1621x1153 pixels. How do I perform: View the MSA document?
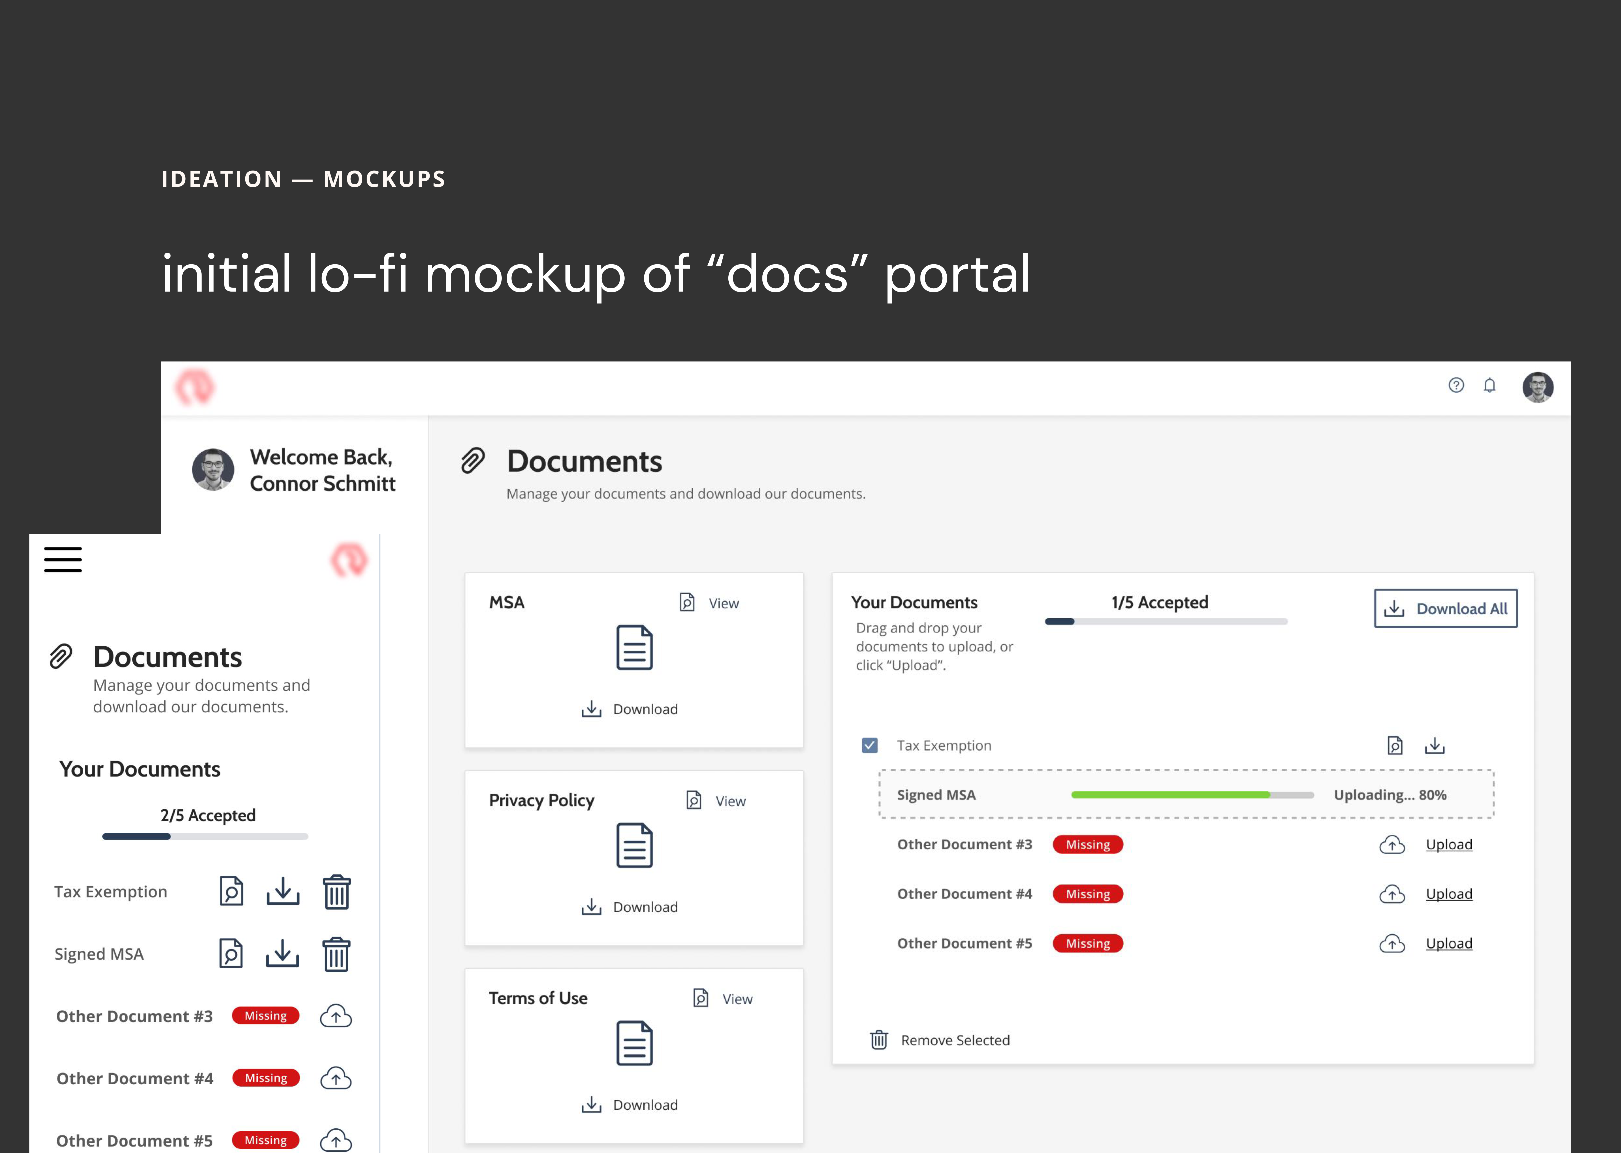point(709,603)
